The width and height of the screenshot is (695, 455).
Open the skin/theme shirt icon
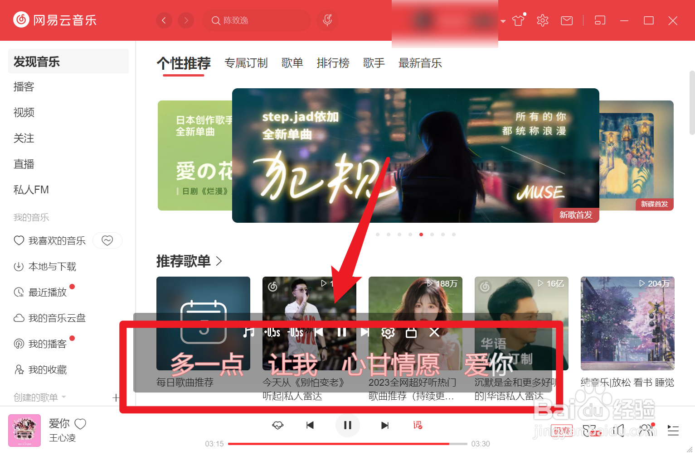519,20
